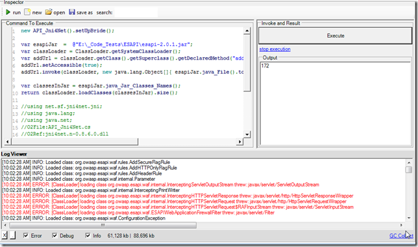Click the Log Viewer horizontal scrollbar thumb
This screenshot has height=247, width=418.
pyautogui.click(x=103, y=225)
